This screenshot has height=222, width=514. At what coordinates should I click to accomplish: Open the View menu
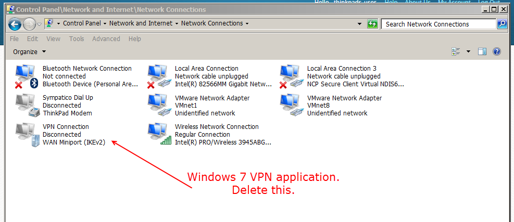tap(53, 38)
